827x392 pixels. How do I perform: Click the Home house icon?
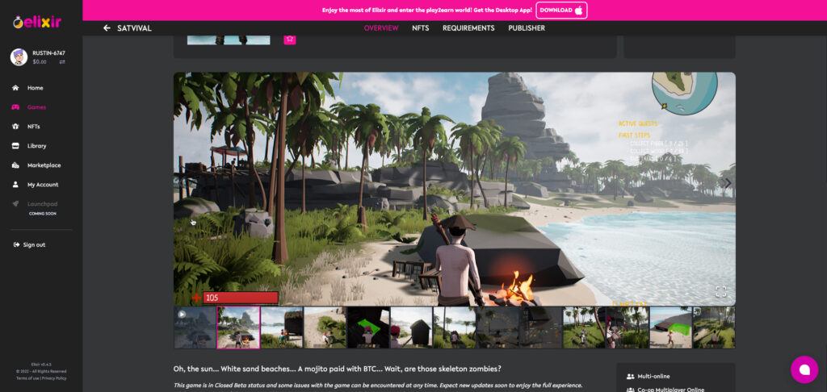coord(15,88)
